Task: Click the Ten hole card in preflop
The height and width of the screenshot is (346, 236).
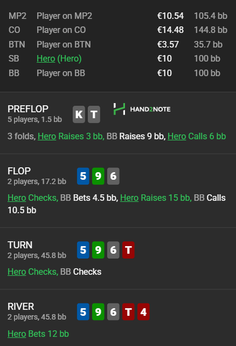Action: pyautogui.click(x=94, y=114)
